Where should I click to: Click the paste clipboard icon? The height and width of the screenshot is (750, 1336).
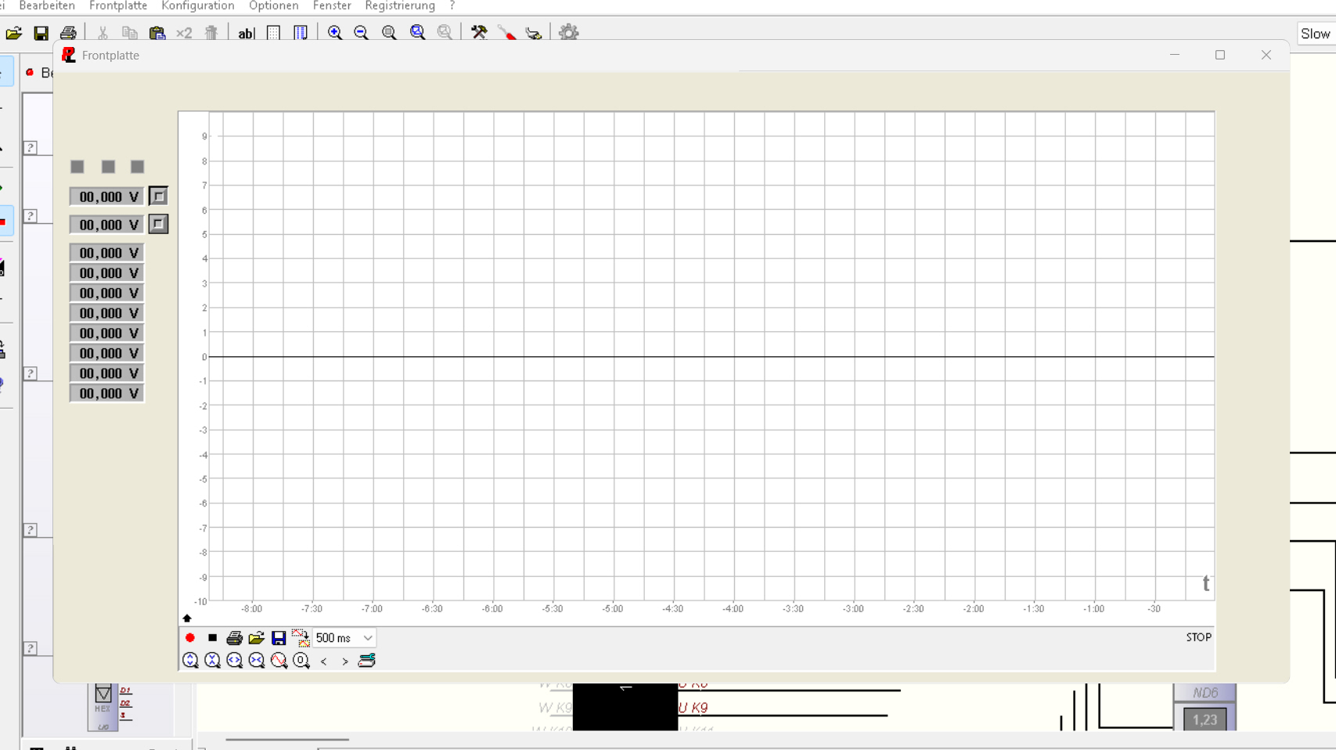pyautogui.click(x=157, y=33)
